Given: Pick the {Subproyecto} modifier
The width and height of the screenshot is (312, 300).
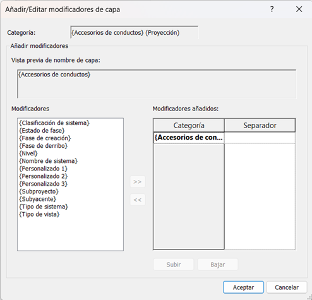Looking at the screenshot, I should click(39, 191).
